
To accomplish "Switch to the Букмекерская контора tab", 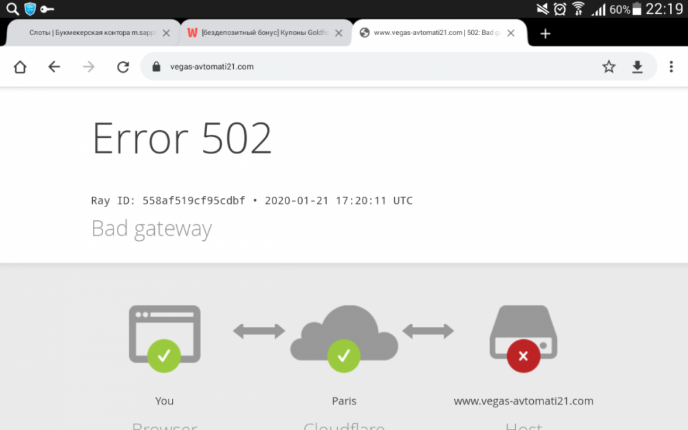I will [89, 32].
